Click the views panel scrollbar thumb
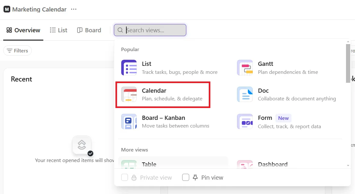 [x=348, y=63]
